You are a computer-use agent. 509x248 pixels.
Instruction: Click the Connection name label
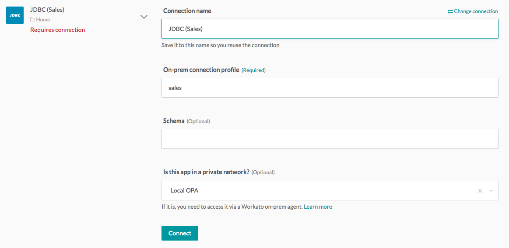tap(187, 11)
